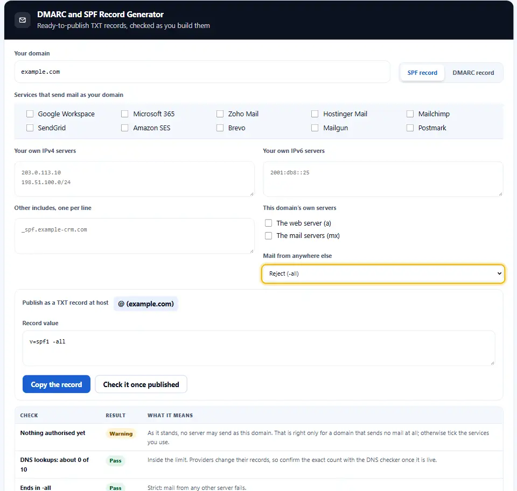The width and height of the screenshot is (517, 491).
Task: Check the Zoho Mail box
Action: point(220,114)
